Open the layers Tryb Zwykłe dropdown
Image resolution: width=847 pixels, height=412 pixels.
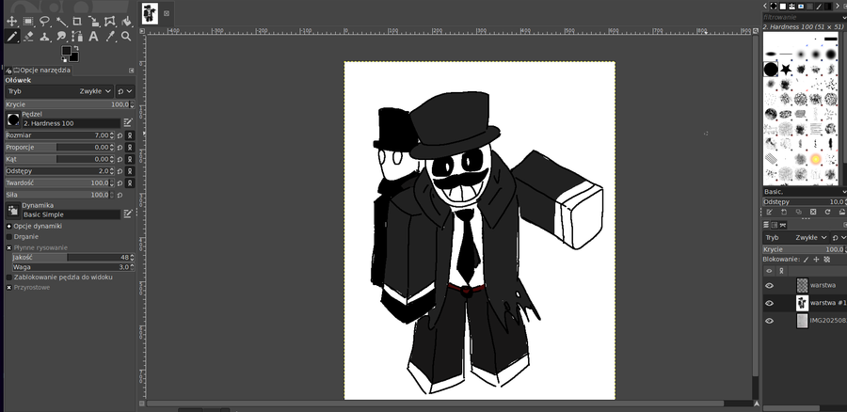[x=795, y=238]
